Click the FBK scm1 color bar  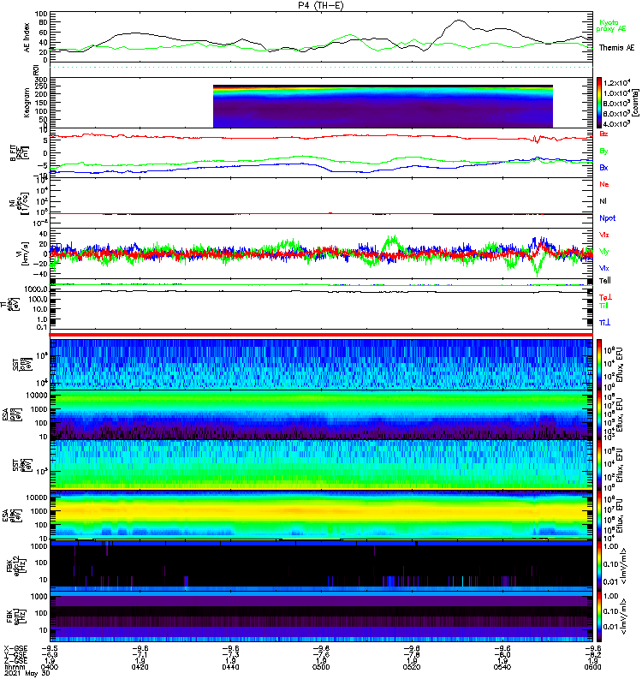pos(600,615)
